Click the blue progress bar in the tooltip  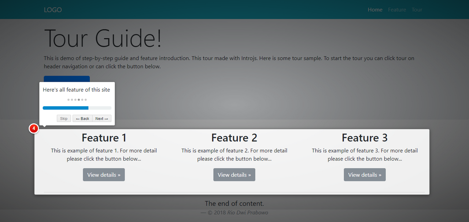point(66,108)
